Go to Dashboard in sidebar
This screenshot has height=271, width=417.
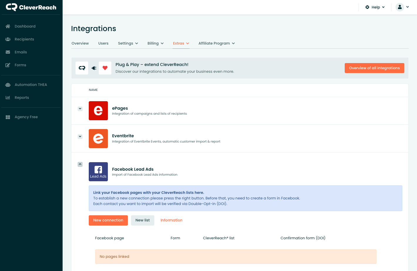(25, 26)
